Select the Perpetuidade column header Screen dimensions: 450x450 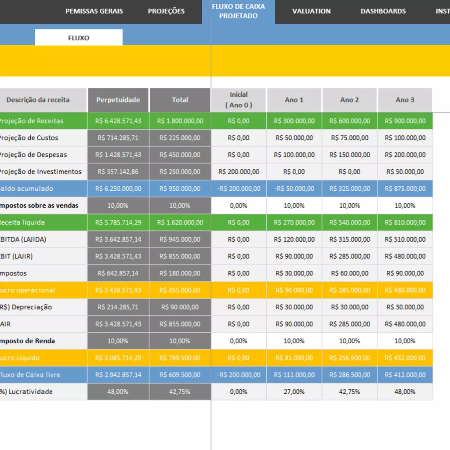coord(118,100)
